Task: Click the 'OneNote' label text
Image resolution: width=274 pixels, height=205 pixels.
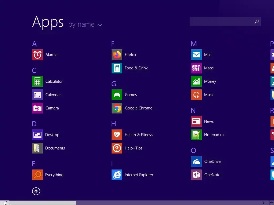Action: pyautogui.click(x=212, y=175)
